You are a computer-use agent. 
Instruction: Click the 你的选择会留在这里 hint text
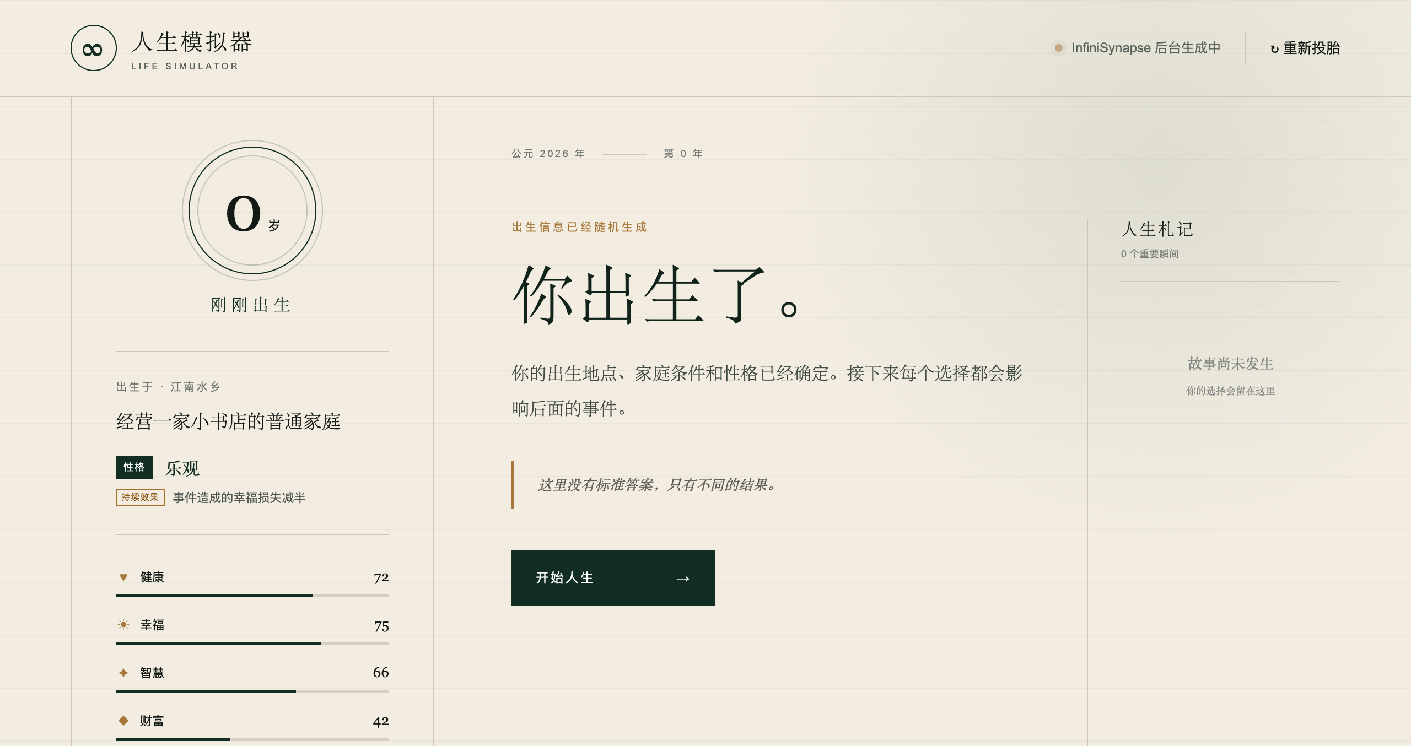pos(1231,391)
